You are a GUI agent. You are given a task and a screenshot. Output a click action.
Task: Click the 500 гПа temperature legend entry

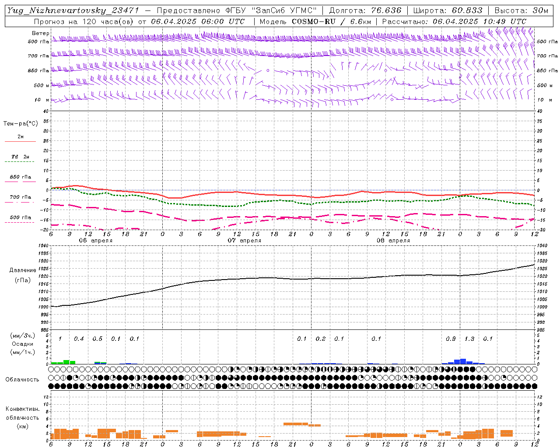point(21,217)
